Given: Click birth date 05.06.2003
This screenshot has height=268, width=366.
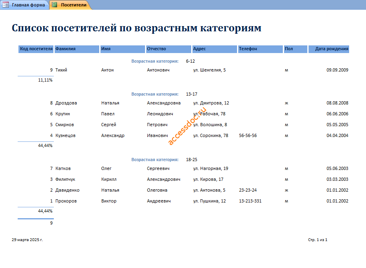Looking at the screenshot, I should (337, 168).
